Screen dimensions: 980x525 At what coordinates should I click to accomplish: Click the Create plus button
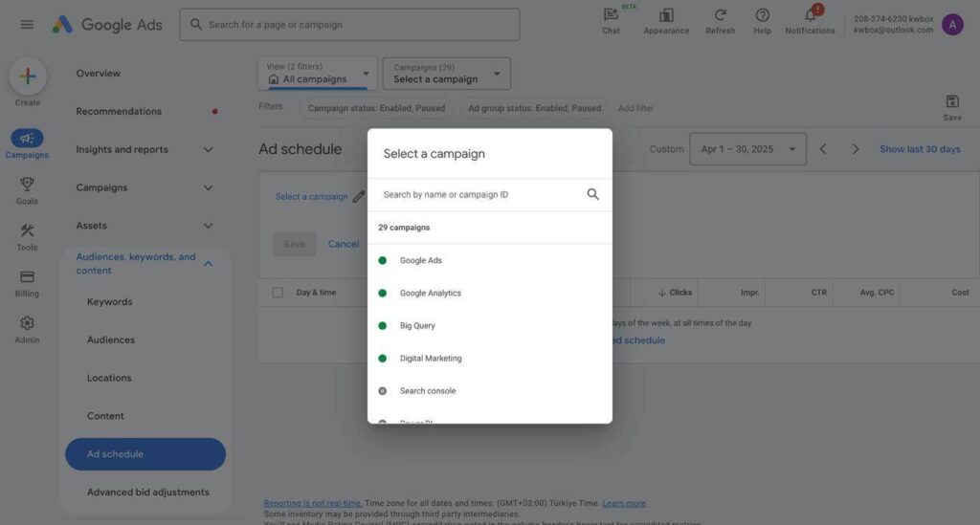pos(28,77)
